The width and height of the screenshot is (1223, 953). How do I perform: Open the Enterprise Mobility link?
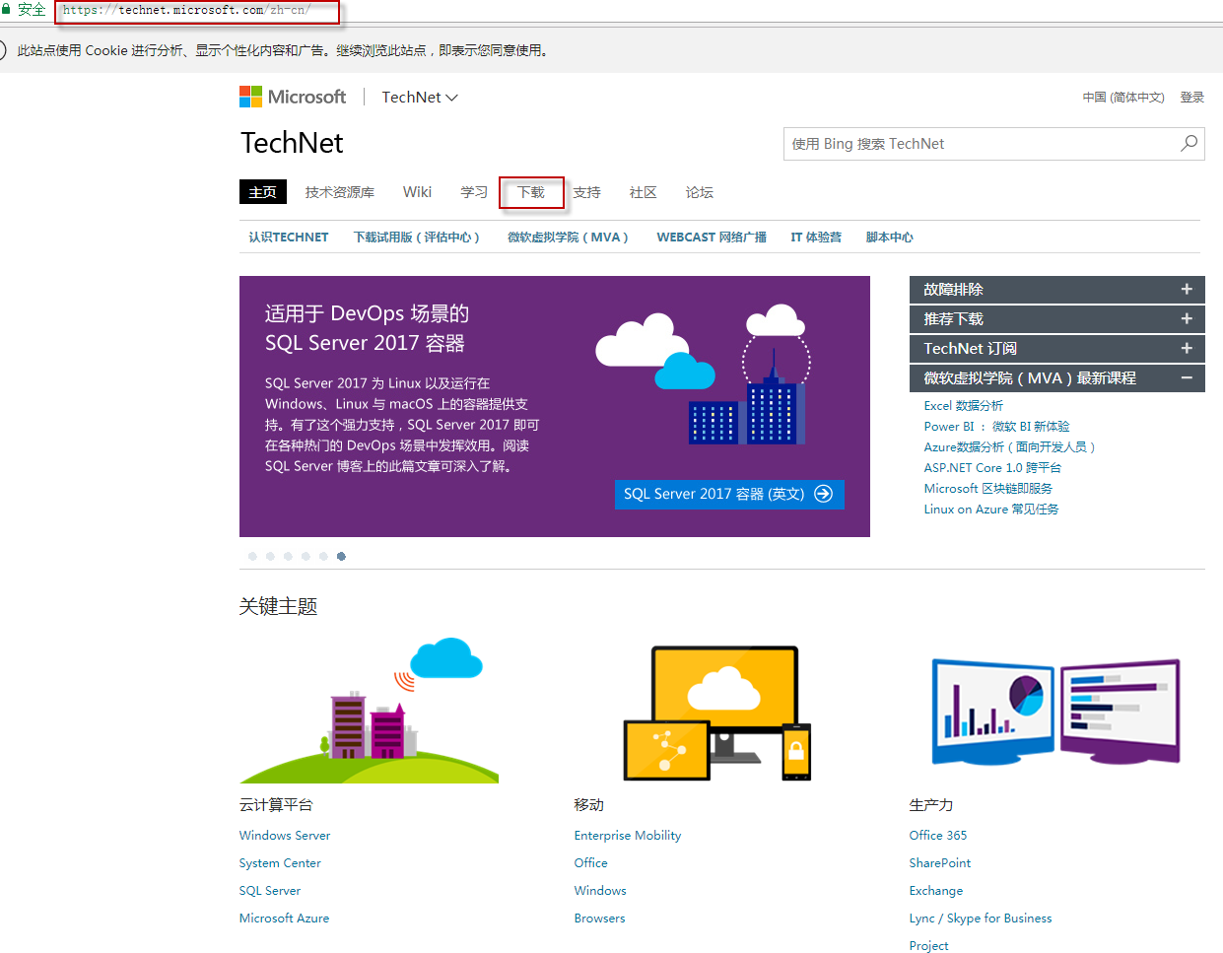(628, 836)
